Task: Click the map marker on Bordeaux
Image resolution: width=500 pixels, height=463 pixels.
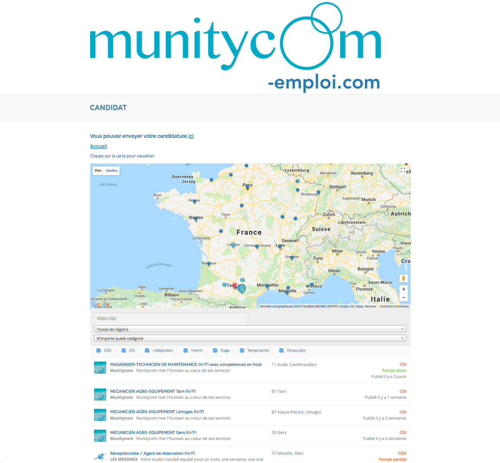Action: (x=209, y=264)
